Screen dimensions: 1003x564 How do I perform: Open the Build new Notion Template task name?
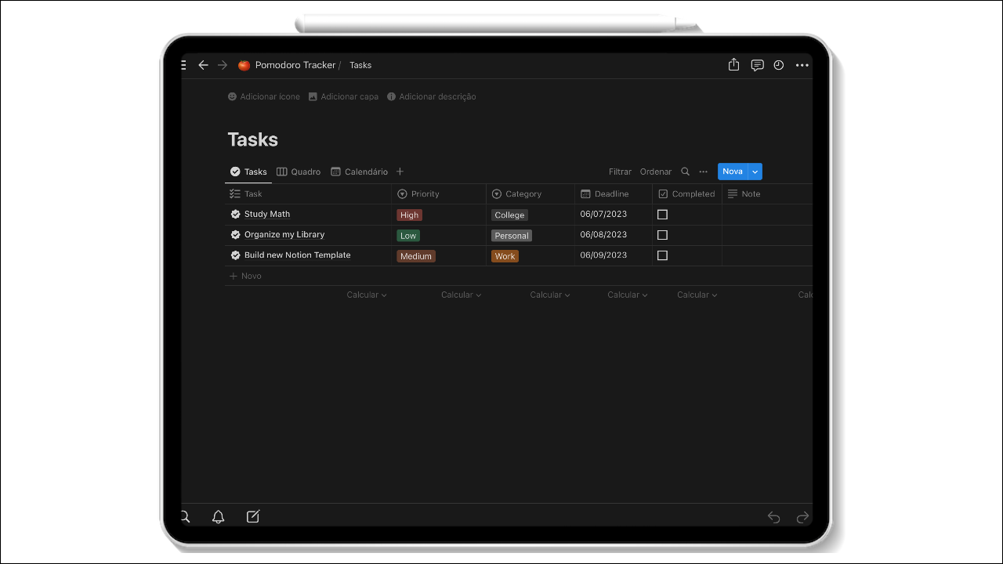click(x=298, y=255)
